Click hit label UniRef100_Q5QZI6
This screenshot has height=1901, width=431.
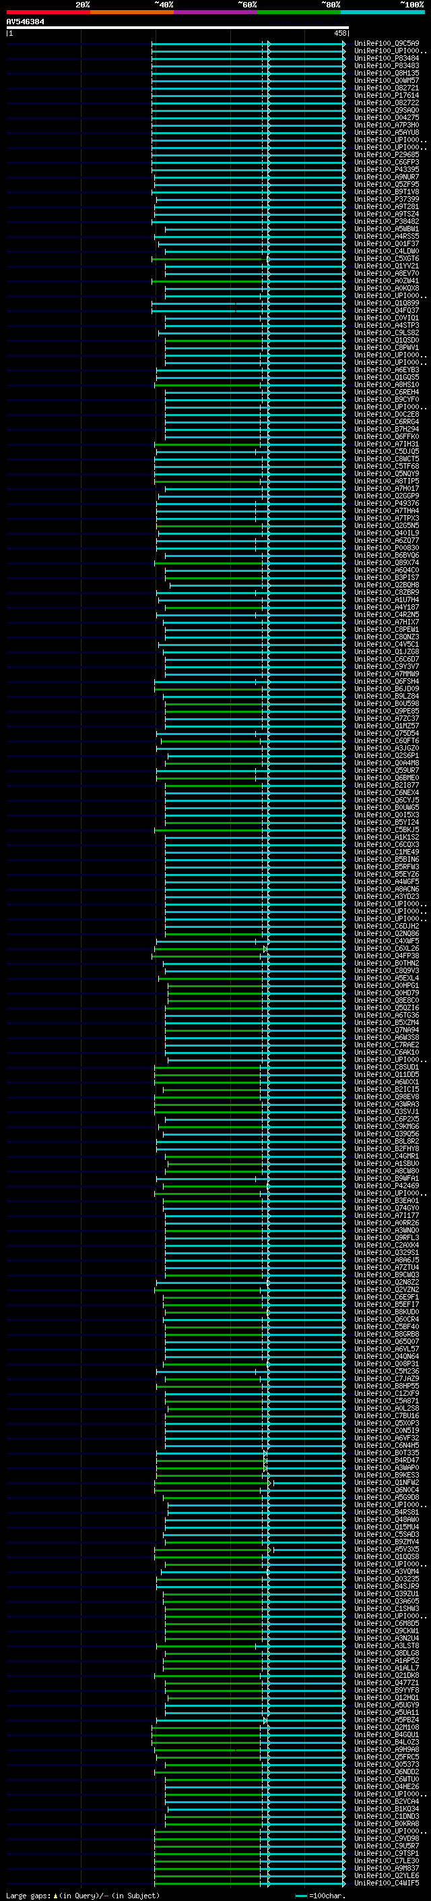[386, 1007]
